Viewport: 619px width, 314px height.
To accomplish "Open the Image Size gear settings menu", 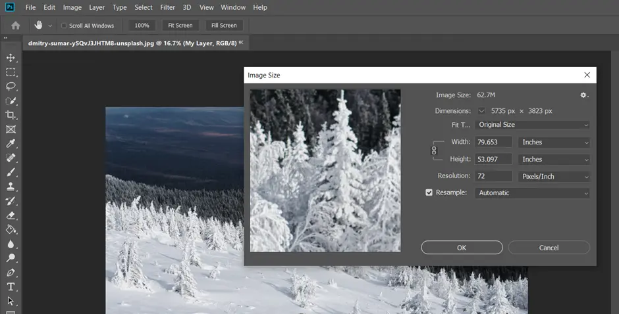I will pyautogui.click(x=584, y=95).
